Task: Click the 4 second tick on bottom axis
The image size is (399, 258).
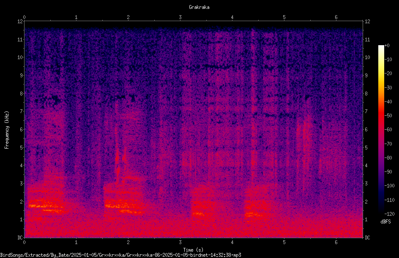Action: click(232, 242)
